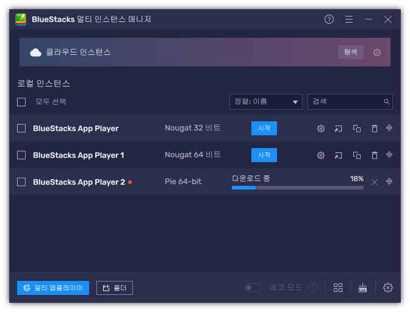
Task: Arrange instances with grid icon
Action: 338,288
